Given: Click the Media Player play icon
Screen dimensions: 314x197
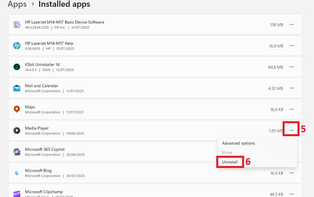Looking at the screenshot, I should tap(17, 130).
